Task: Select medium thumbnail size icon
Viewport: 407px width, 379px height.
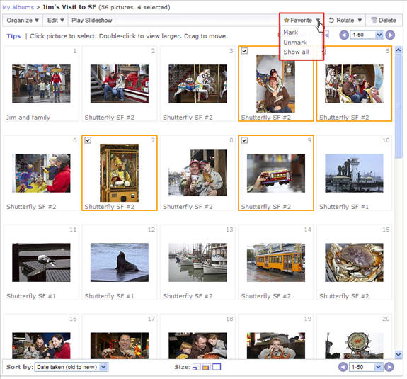Action: pyautogui.click(x=206, y=367)
